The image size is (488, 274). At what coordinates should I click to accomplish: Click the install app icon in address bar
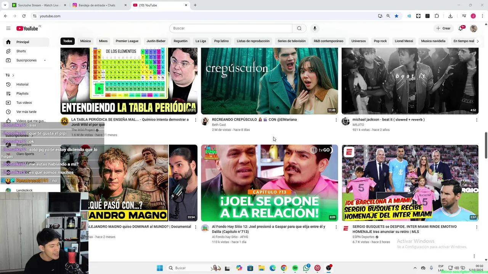(380, 16)
